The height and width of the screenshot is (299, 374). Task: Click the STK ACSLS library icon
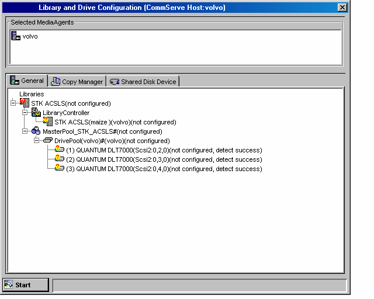point(25,103)
